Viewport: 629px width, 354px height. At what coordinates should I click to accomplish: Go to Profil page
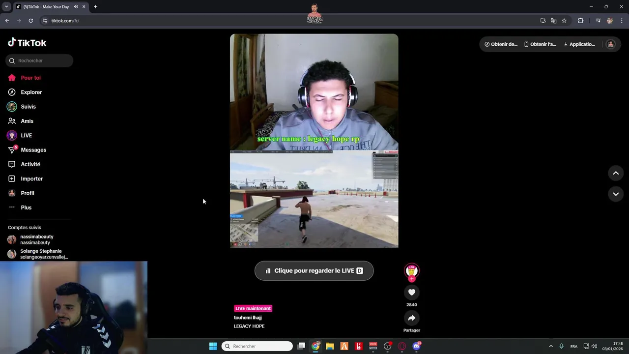(x=21, y=193)
